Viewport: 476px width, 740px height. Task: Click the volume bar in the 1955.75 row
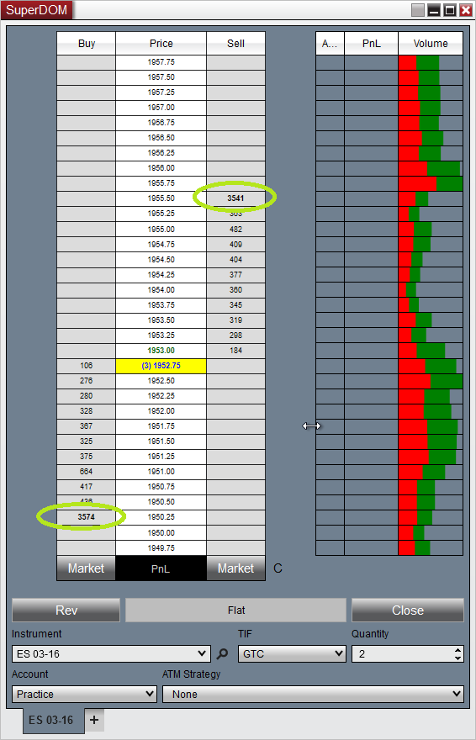(431, 183)
